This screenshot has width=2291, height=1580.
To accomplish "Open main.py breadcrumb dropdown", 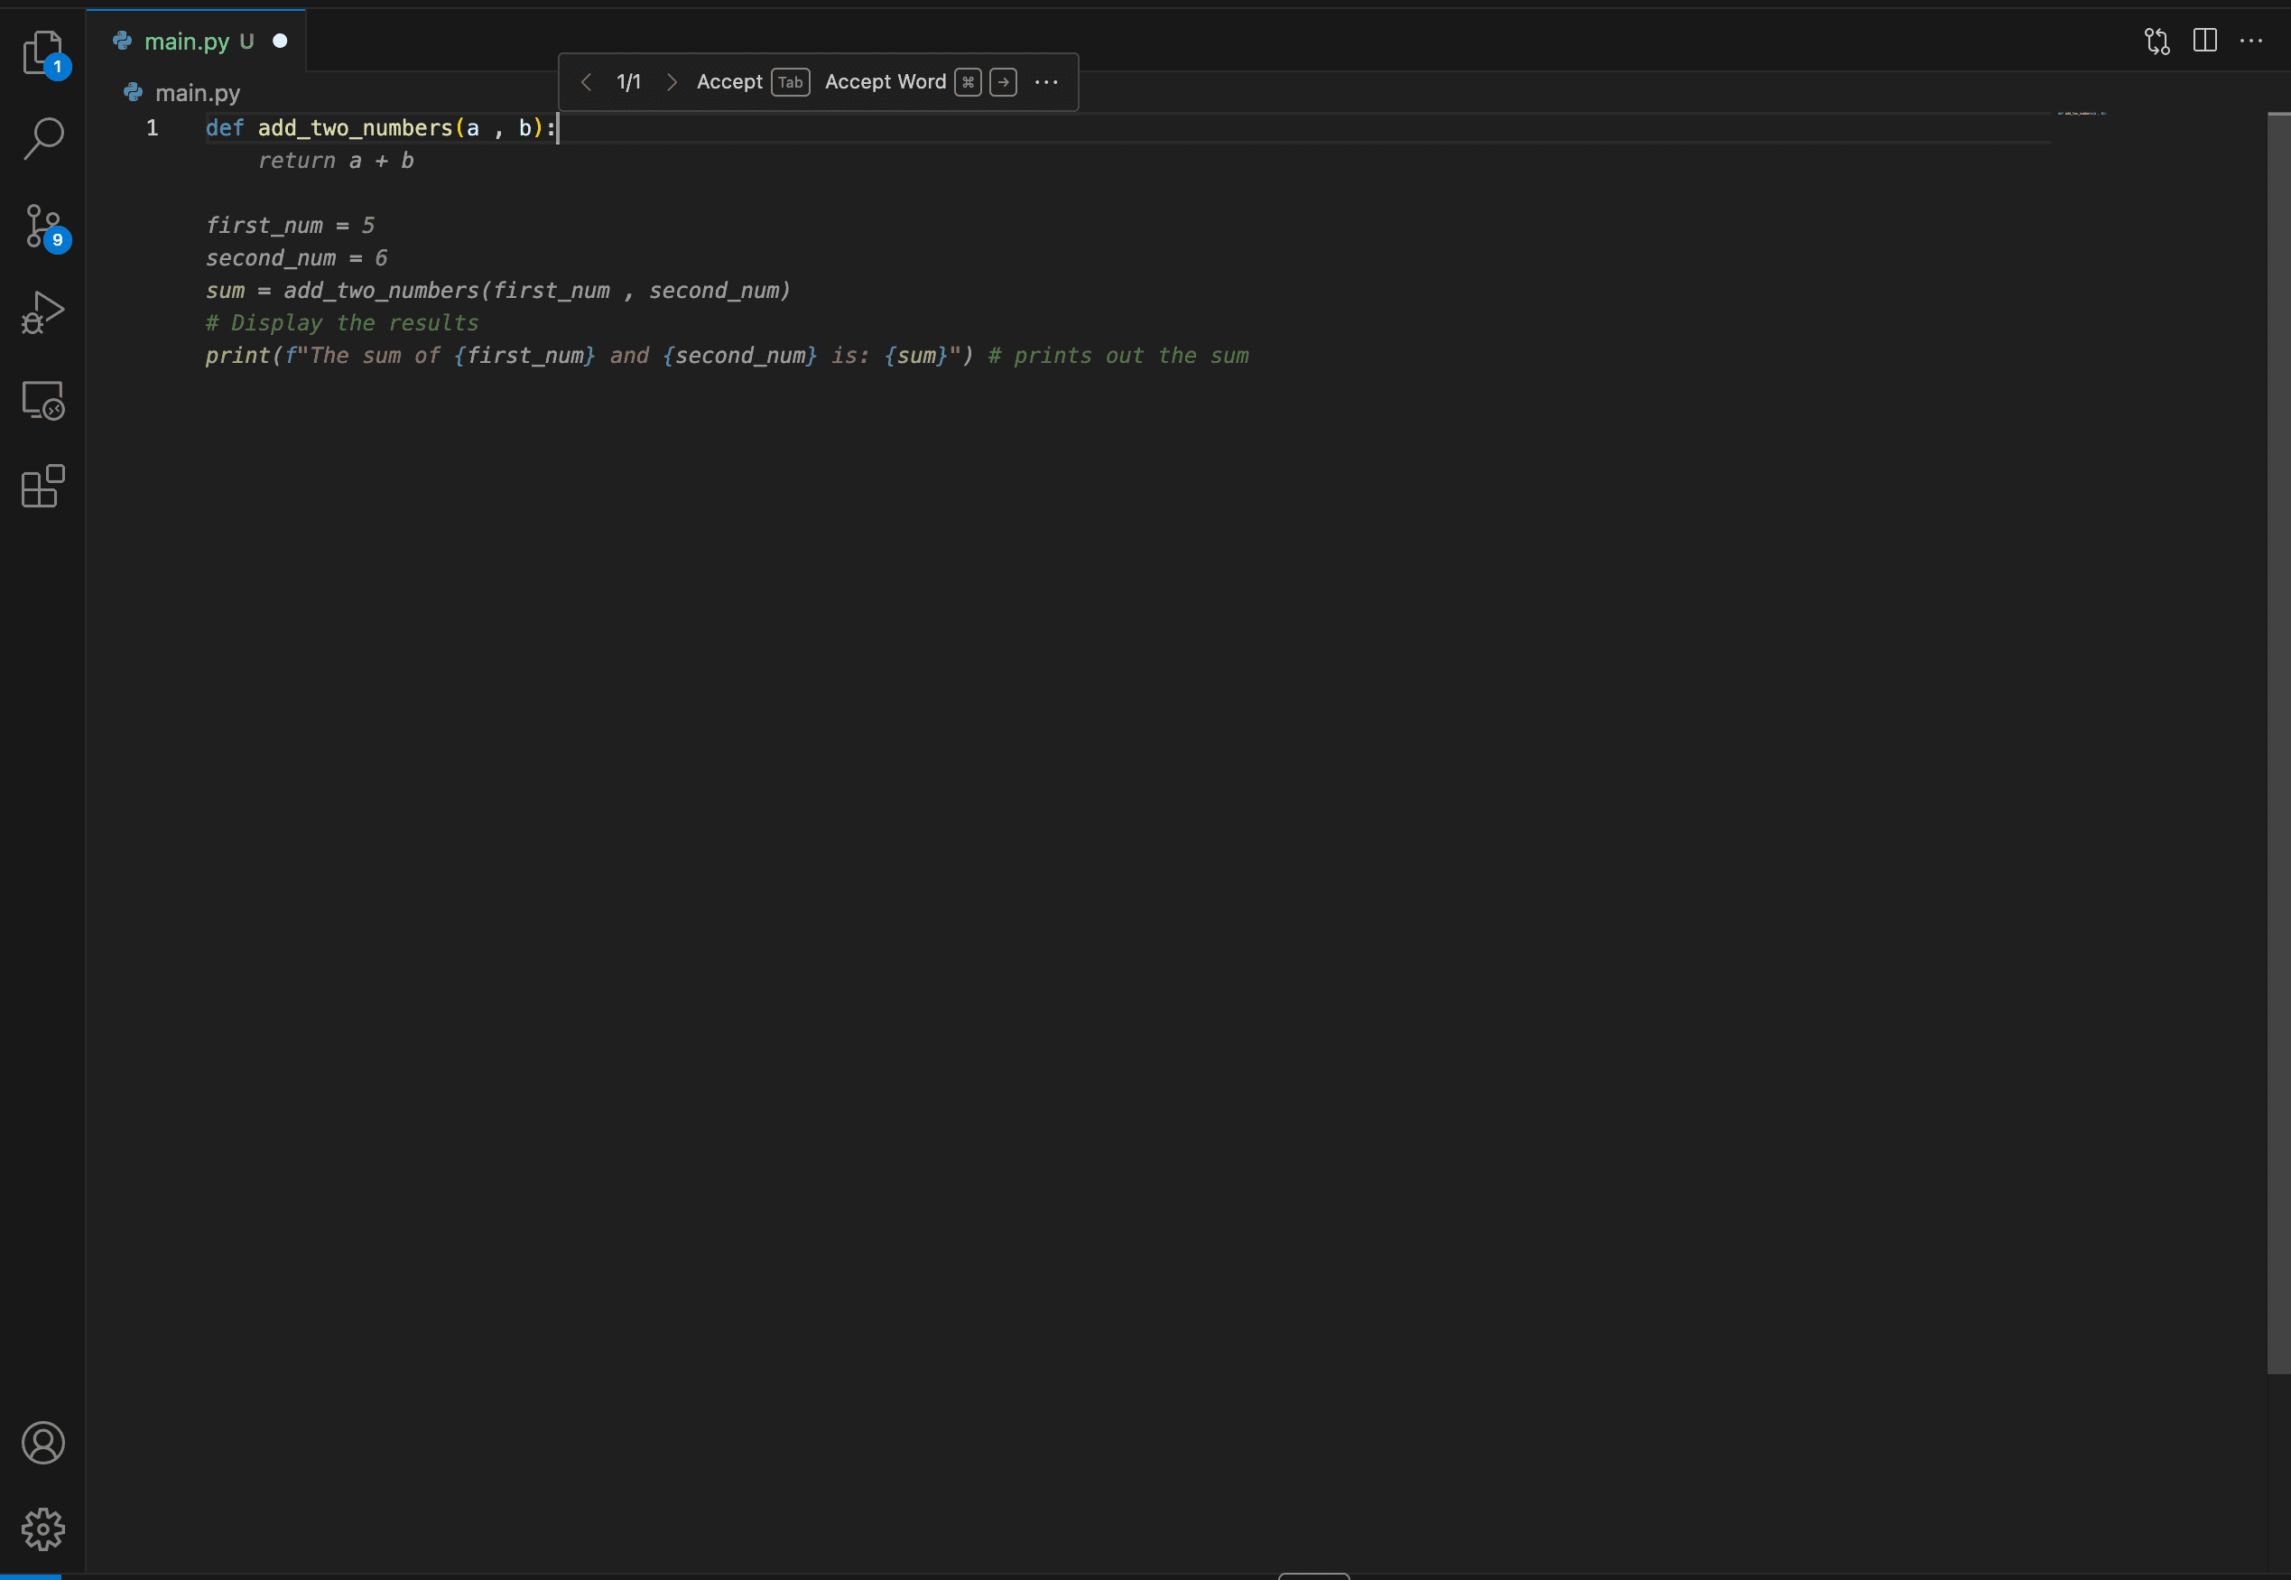I will click(x=197, y=92).
